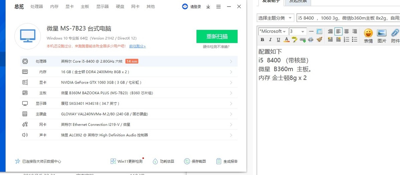
Task: Click the 硬件检测不准确? link
Action: [216, 47]
